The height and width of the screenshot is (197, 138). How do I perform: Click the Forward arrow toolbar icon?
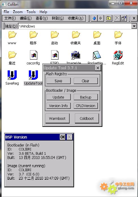coord(101,18)
